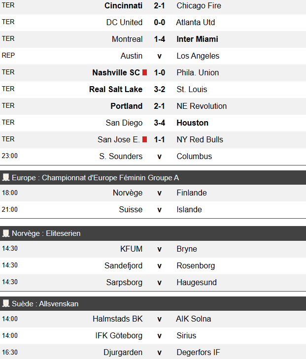Open the Halmstads BK v AIK Solna fixture
The image size is (306, 359).
click(x=159, y=319)
